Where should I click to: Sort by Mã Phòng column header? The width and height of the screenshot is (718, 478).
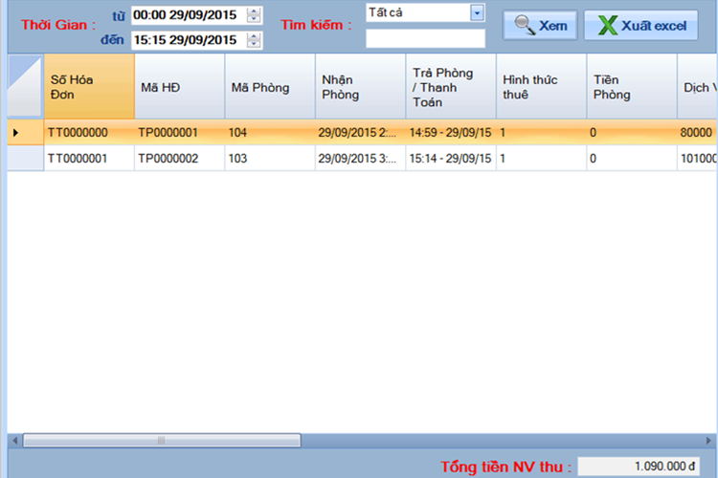click(270, 86)
